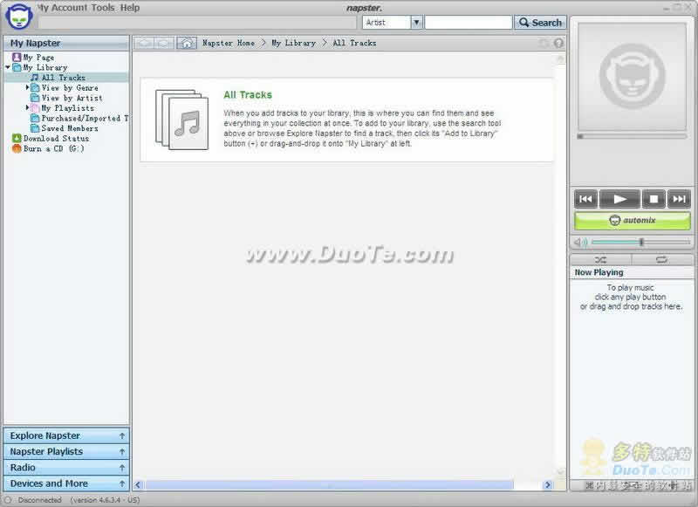Go to Napster Home breadcrumb
The height and width of the screenshot is (507, 698).
[x=229, y=43]
